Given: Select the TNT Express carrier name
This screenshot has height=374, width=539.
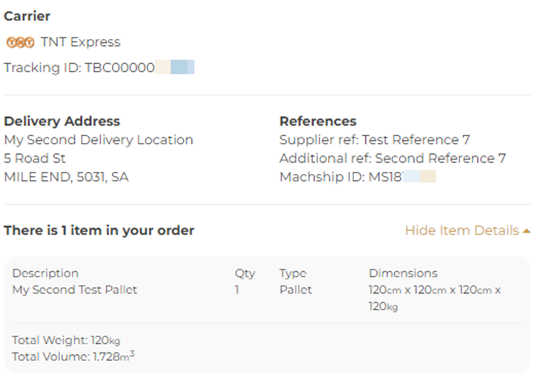Looking at the screenshot, I should click(x=80, y=42).
